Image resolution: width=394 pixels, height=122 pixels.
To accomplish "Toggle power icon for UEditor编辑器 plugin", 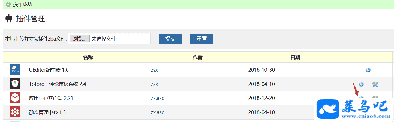I will coord(368,70).
